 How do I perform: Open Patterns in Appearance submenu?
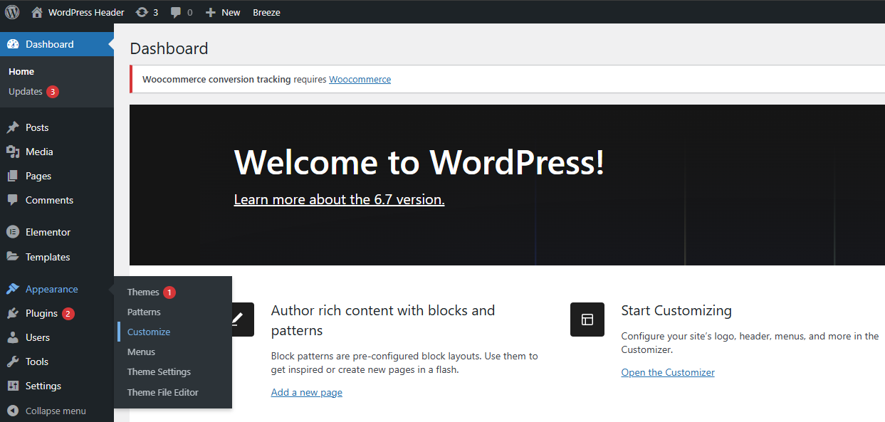click(x=144, y=312)
